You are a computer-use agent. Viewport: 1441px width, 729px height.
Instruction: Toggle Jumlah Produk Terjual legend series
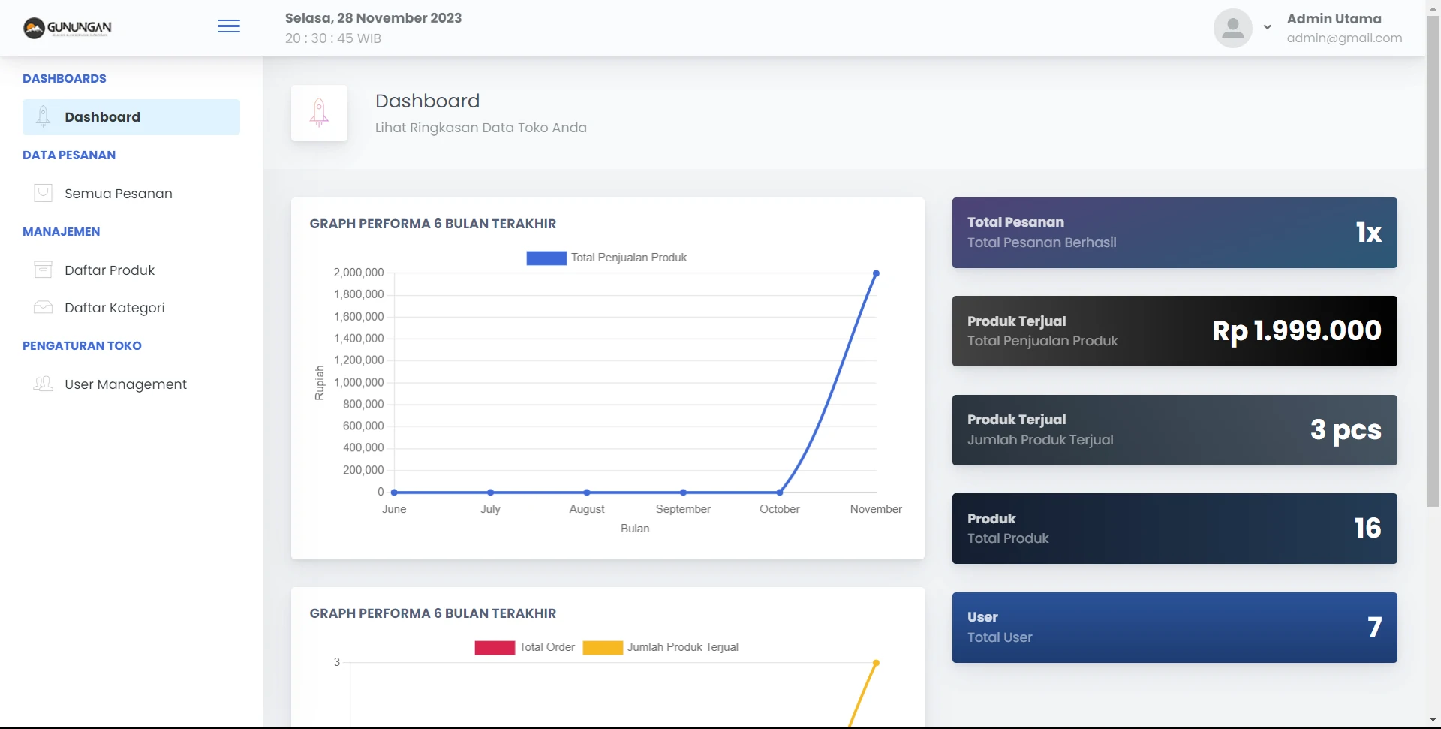tap(660, 647)
